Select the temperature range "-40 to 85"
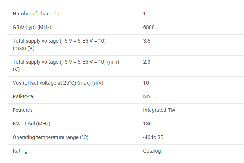Screen dimensions: 244x163 click(153, 137)
